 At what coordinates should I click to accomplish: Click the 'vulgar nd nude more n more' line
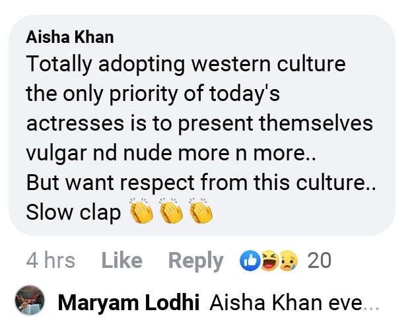click(172, 152)
